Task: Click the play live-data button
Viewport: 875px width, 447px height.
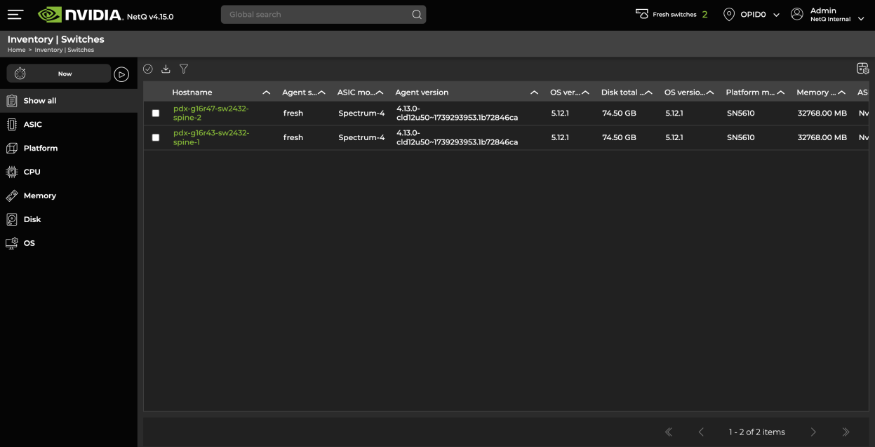Action: click(x=121, y=74)
